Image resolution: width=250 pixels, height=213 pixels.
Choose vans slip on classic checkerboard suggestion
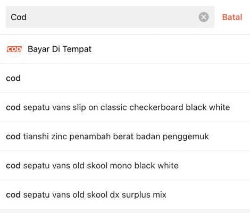[125, 107]
